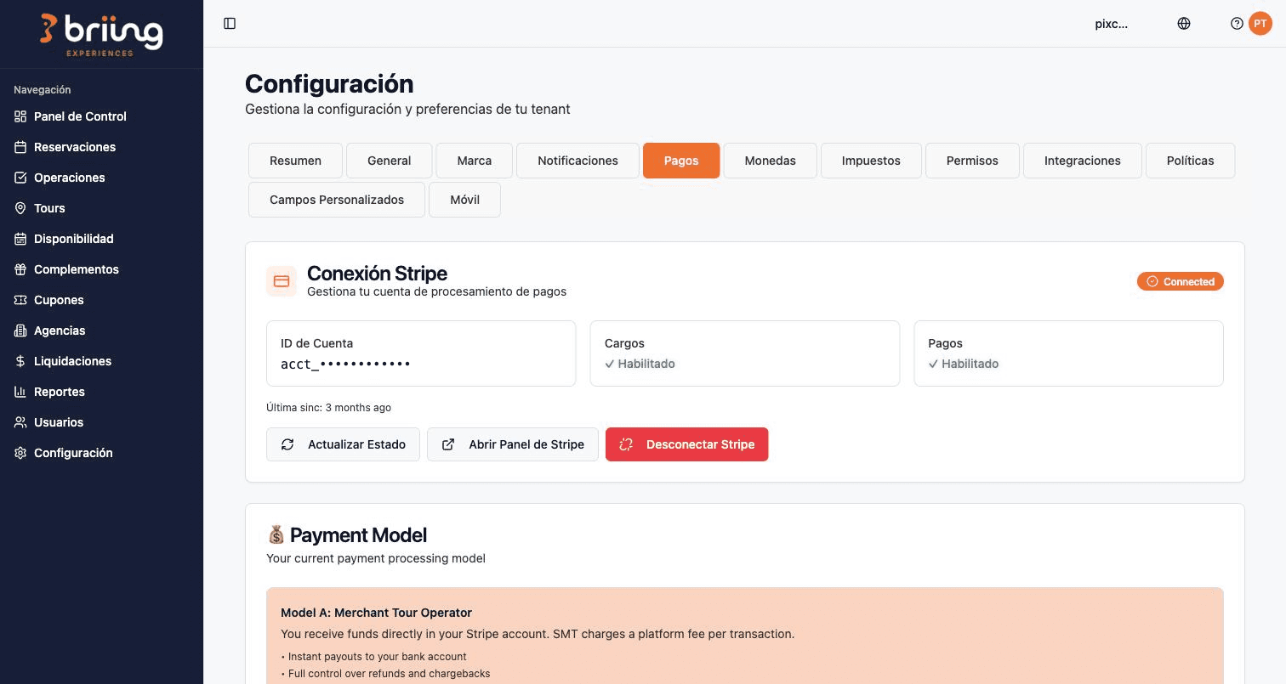
Task: Click the Configuración gear icon
Action: tap(20, 453)
